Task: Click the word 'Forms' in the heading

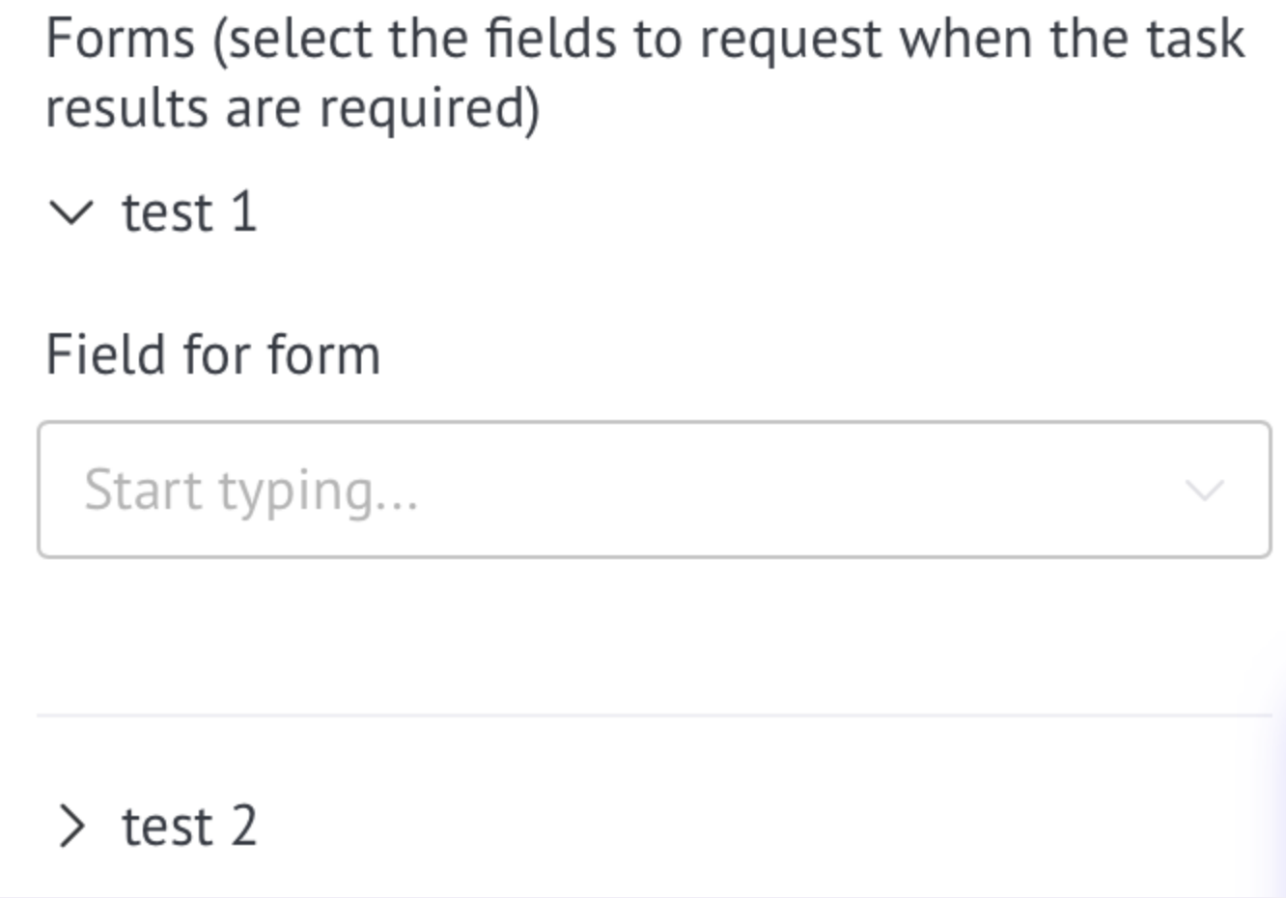Action: (121, 40)
